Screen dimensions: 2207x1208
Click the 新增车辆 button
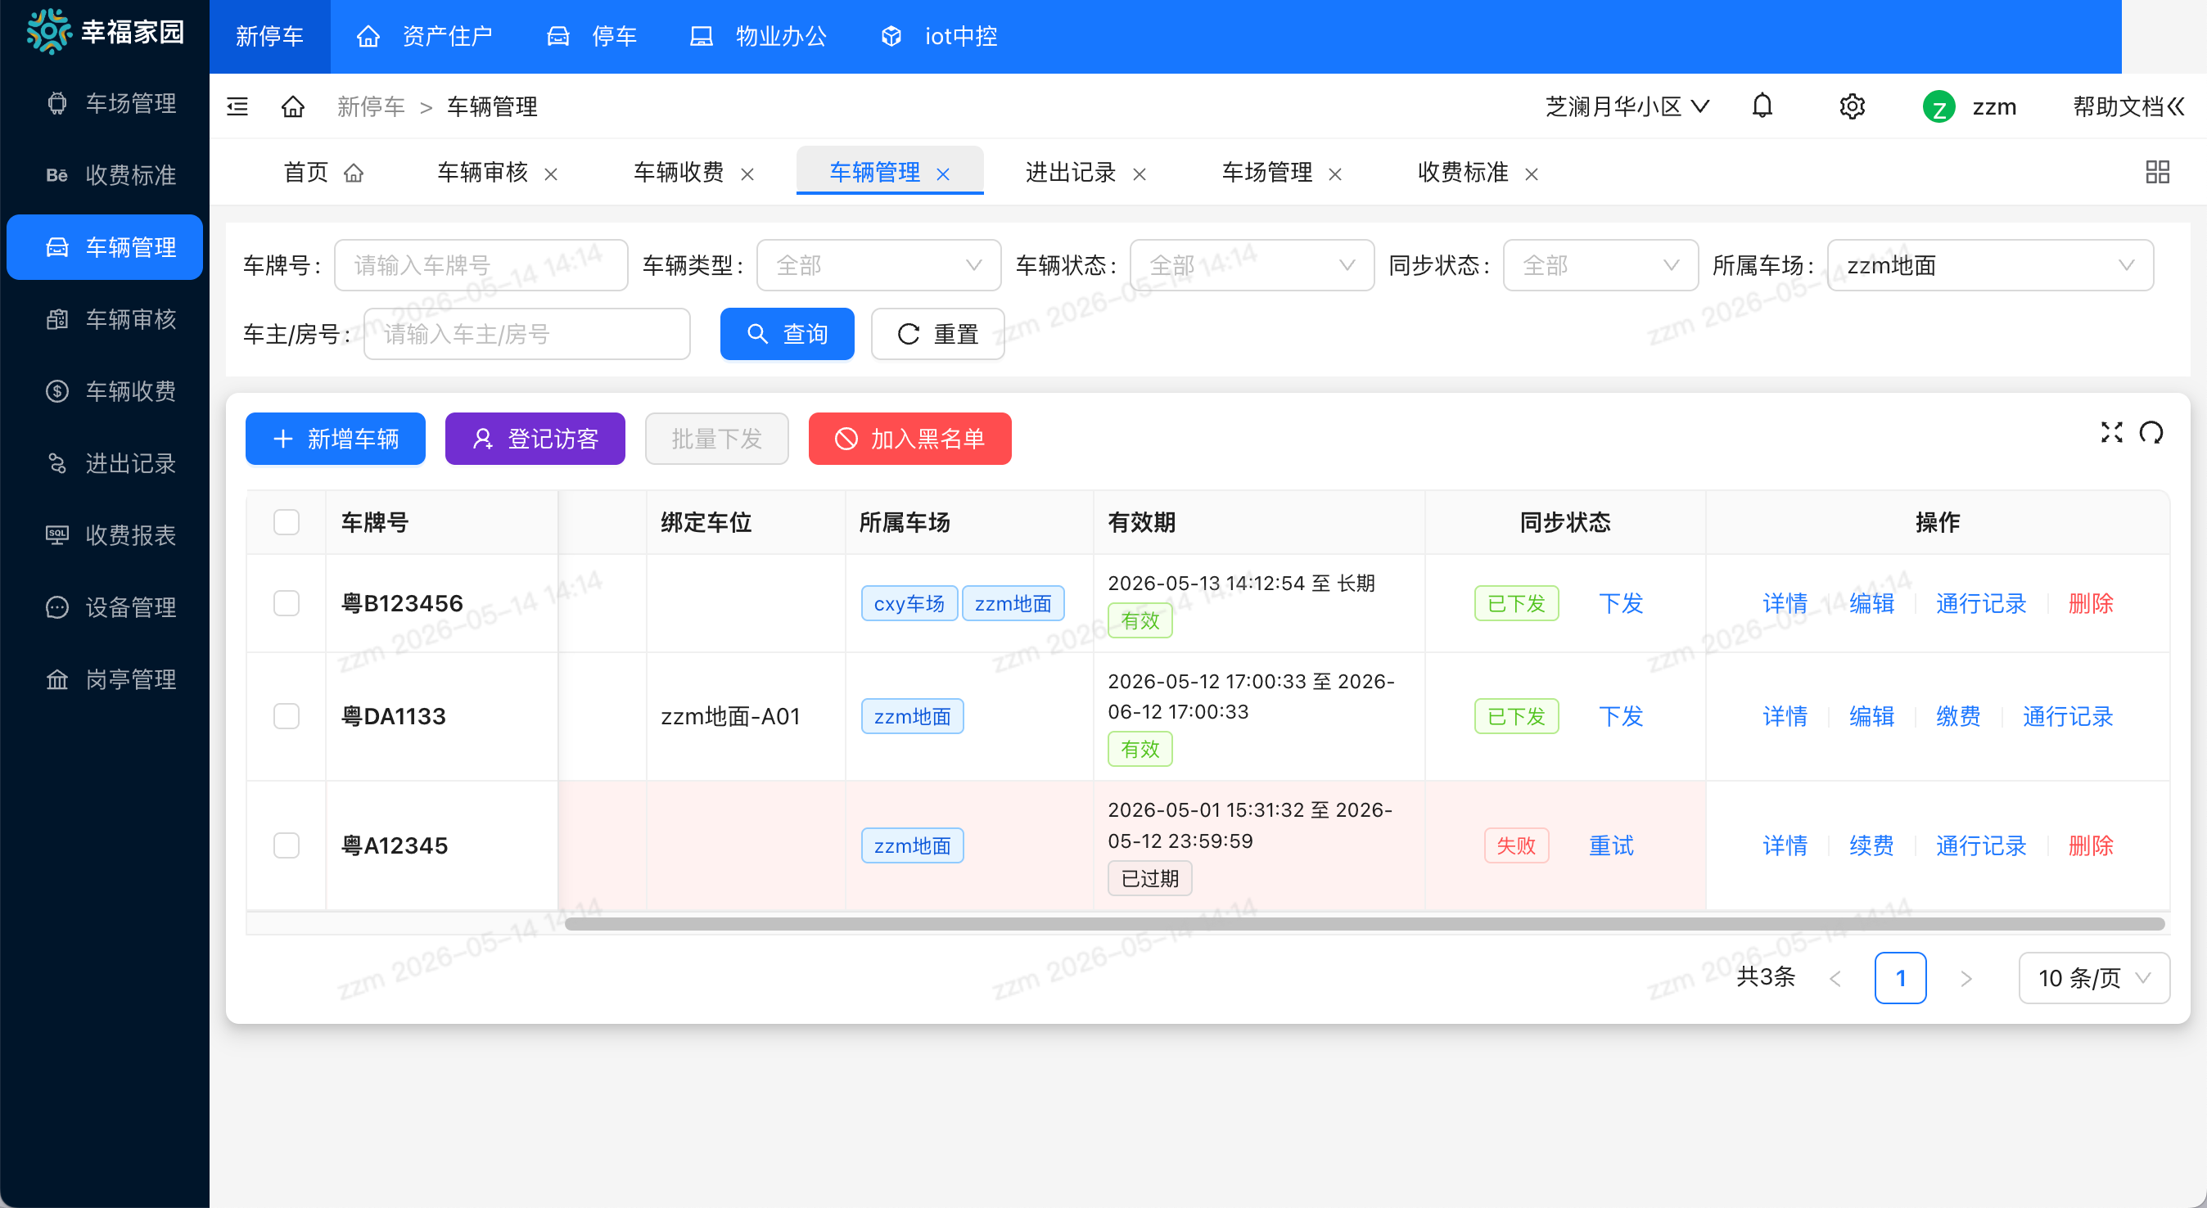tap(335, 439)
